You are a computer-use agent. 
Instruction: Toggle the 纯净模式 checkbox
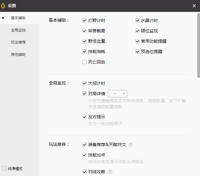point(4,169)
